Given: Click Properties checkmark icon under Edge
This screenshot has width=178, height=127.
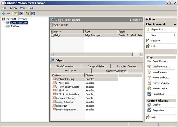Looking at the screenshot, I should (x=149, y=94).
